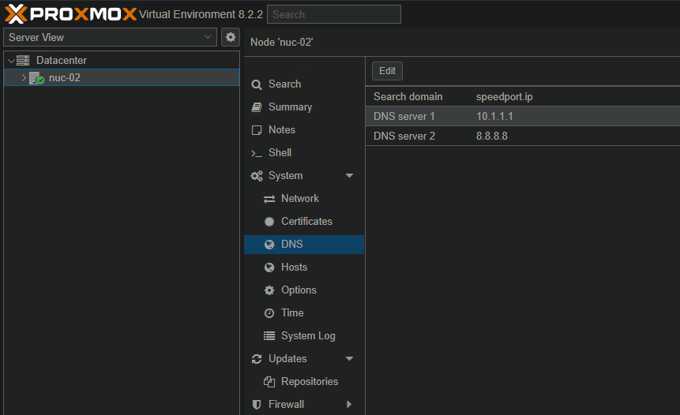680x415 pixels.
Task: Collapse the Datacenter tree node
Action: click(x=11, y=61)
